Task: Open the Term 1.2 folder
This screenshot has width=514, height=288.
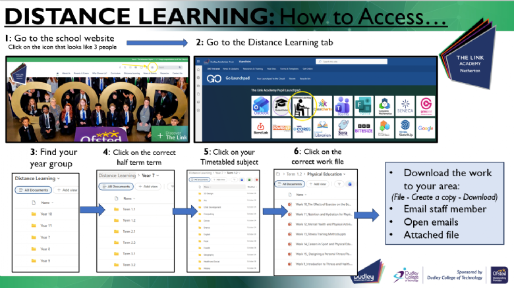Action: (128, 220)
